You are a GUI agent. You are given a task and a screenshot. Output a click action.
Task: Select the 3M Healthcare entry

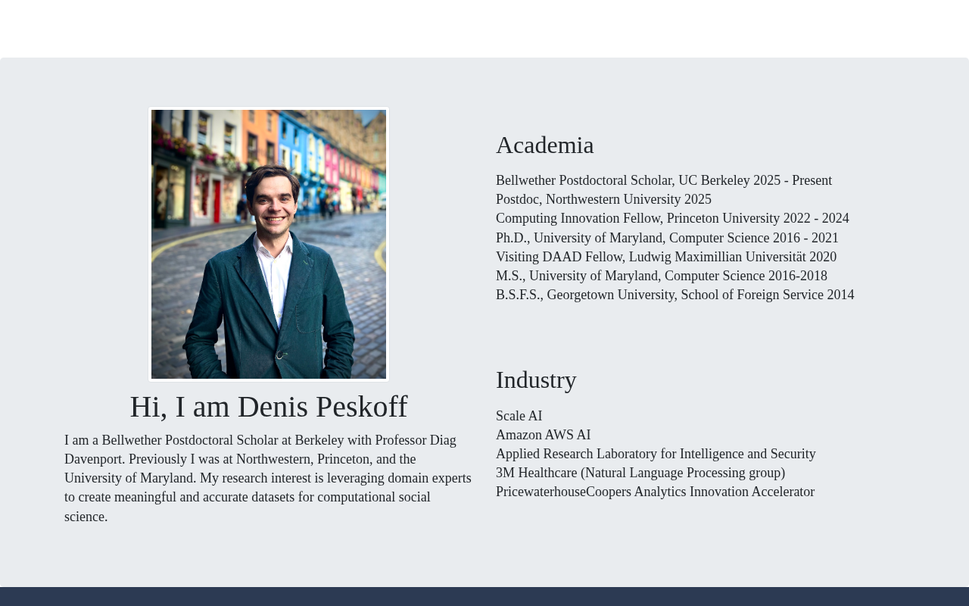tap(640, 473)
